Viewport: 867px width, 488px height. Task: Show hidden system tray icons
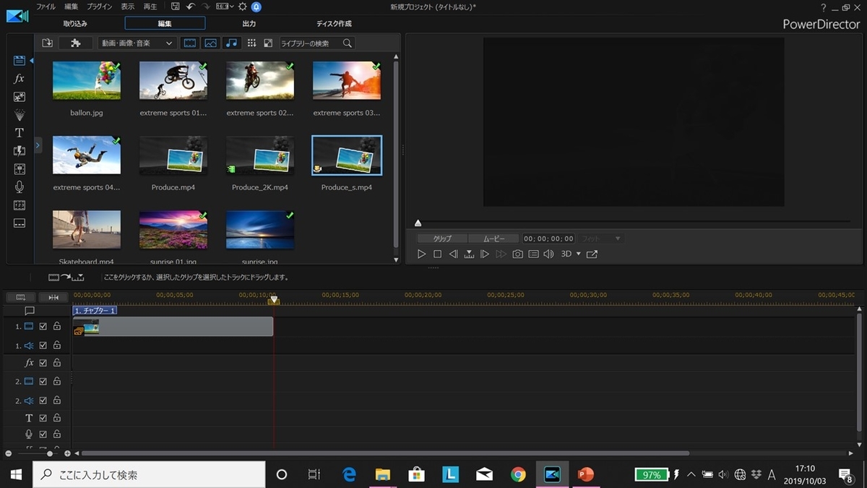coord(691,475)
